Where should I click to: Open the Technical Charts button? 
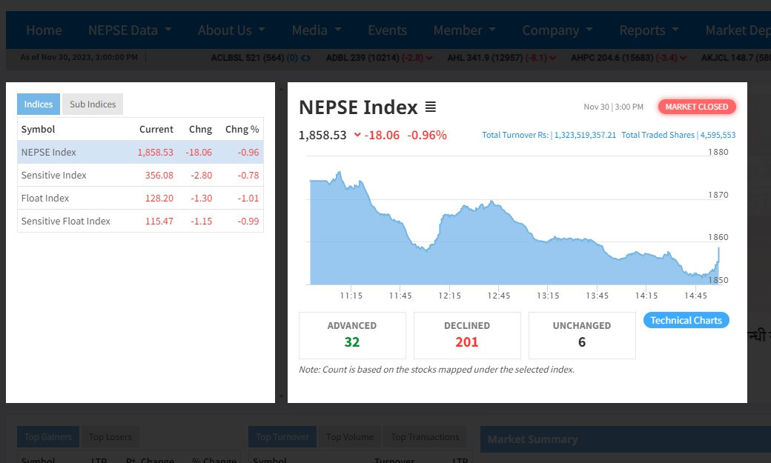[686, 321]
